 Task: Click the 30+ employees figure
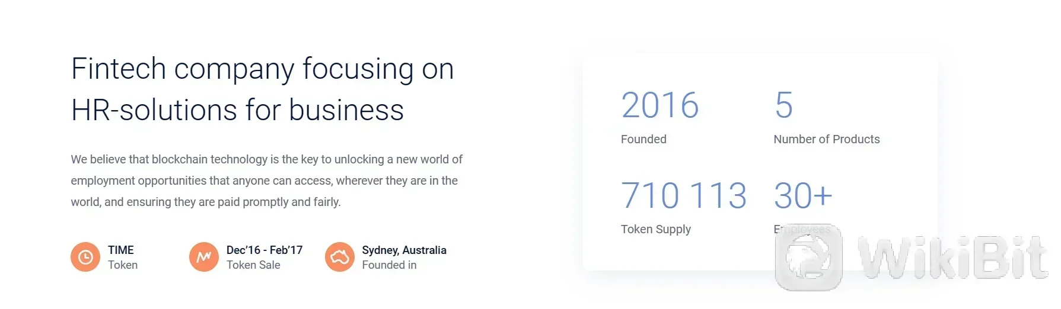click(803, 195)
